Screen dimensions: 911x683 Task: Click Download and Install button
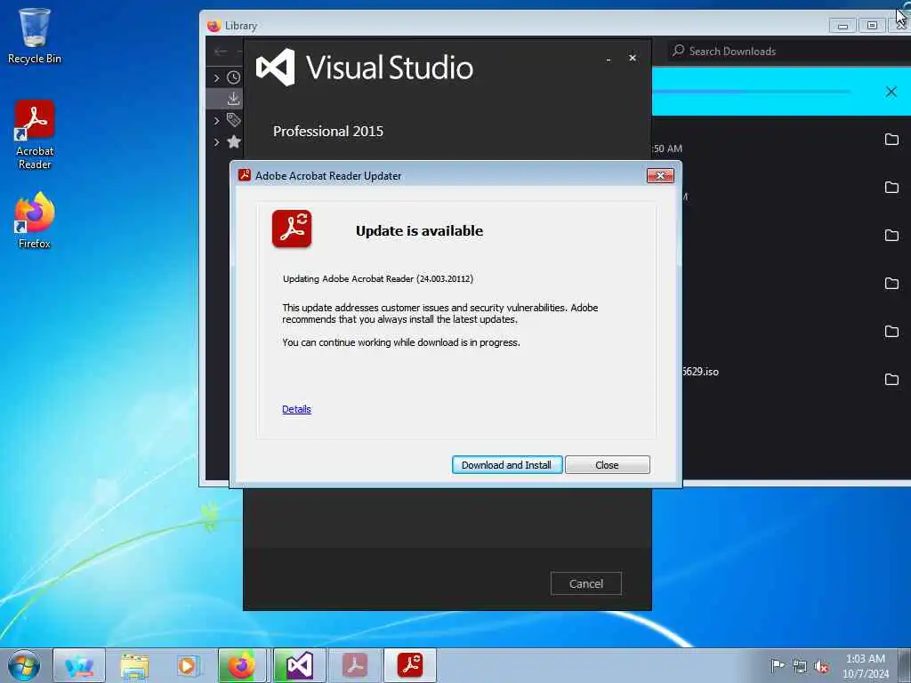click(x=506, y=464)
